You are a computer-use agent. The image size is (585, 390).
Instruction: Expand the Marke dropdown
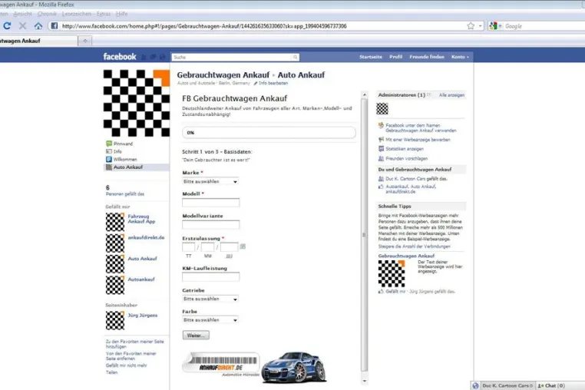210,181
